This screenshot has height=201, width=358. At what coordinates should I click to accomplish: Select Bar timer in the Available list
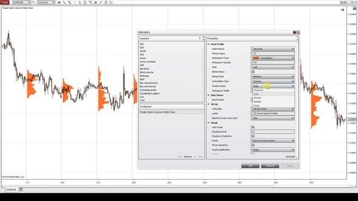point(144,69)
